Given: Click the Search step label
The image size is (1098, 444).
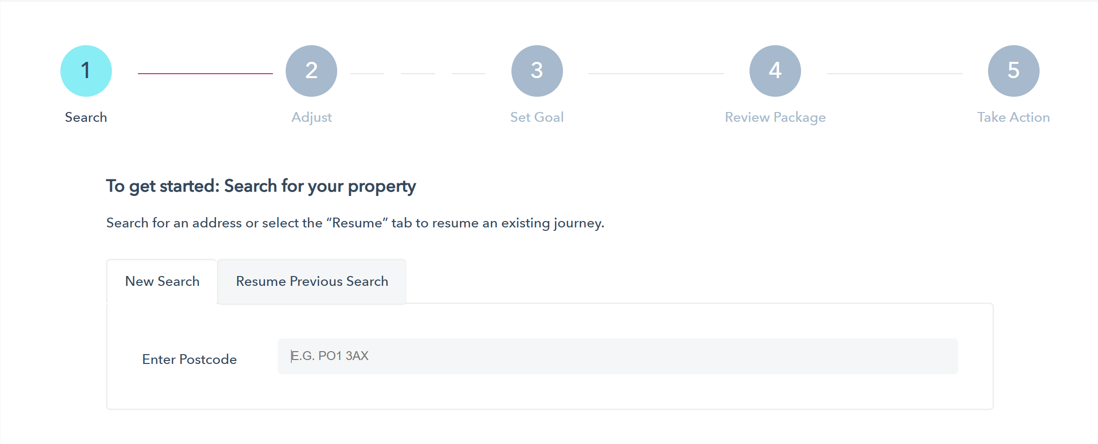Looking at the screenshot, I should click(x=86, y=117).
